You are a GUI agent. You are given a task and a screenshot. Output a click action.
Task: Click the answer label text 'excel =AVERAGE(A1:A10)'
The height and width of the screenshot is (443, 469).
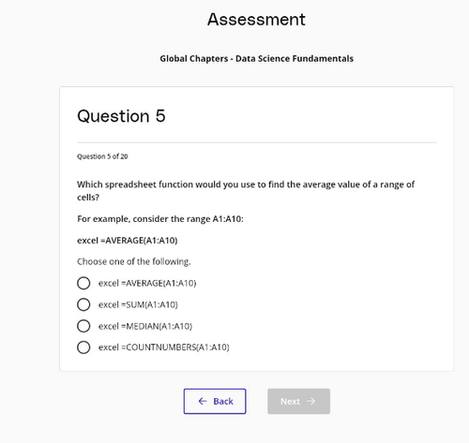[x=147, y=283]
